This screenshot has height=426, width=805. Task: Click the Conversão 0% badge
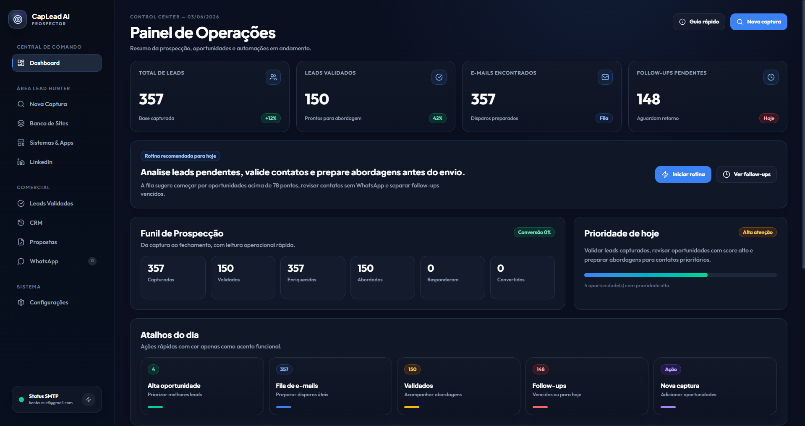pos(534,232)
